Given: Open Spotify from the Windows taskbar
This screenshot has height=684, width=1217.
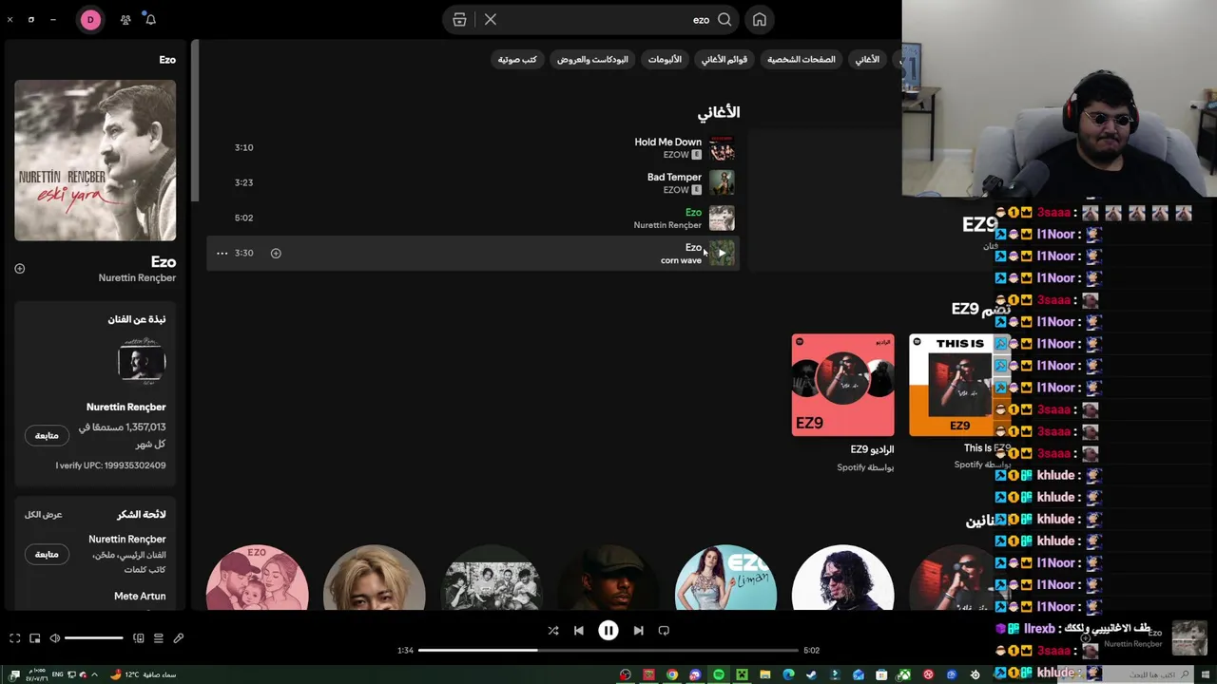Looking at the screenshot, I should click(718, 674).
